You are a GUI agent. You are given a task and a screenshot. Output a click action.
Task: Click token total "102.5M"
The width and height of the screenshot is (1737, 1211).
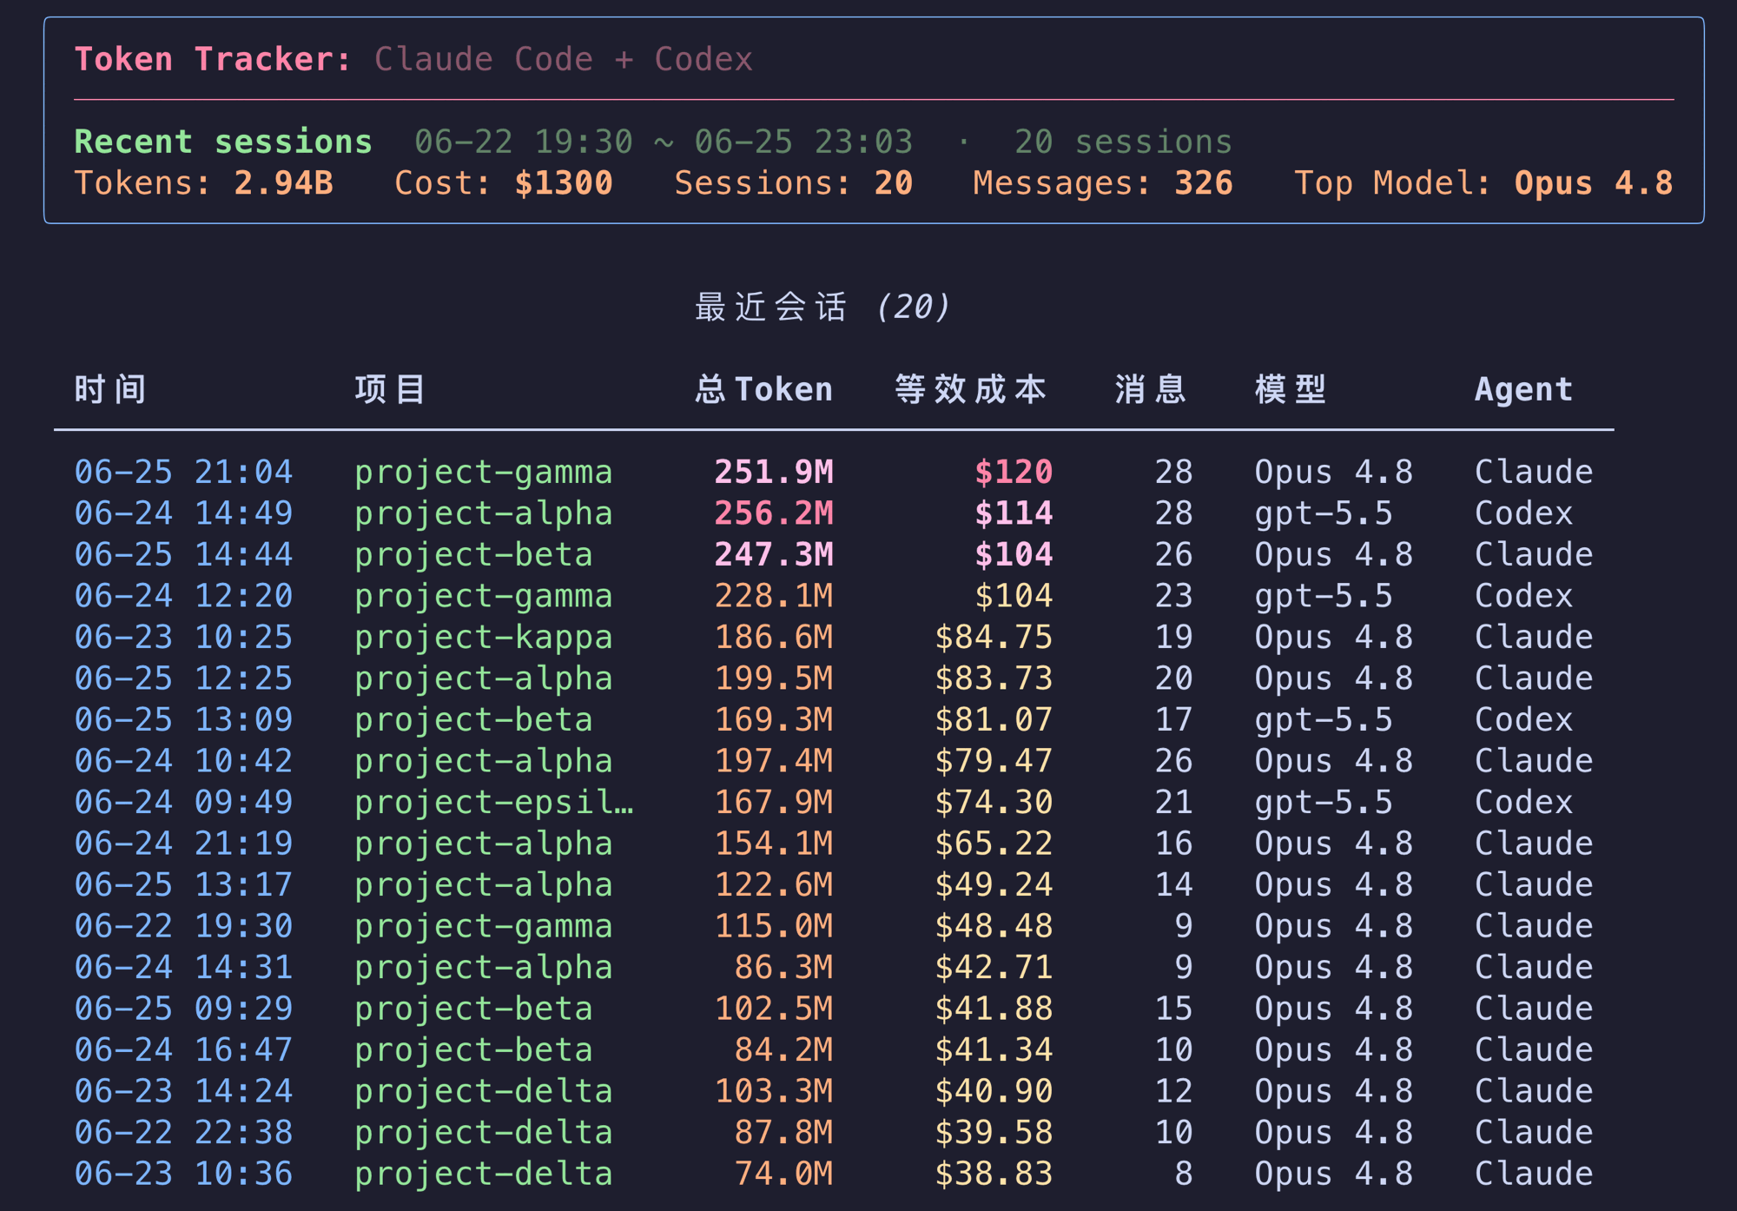pos(774,1009)
